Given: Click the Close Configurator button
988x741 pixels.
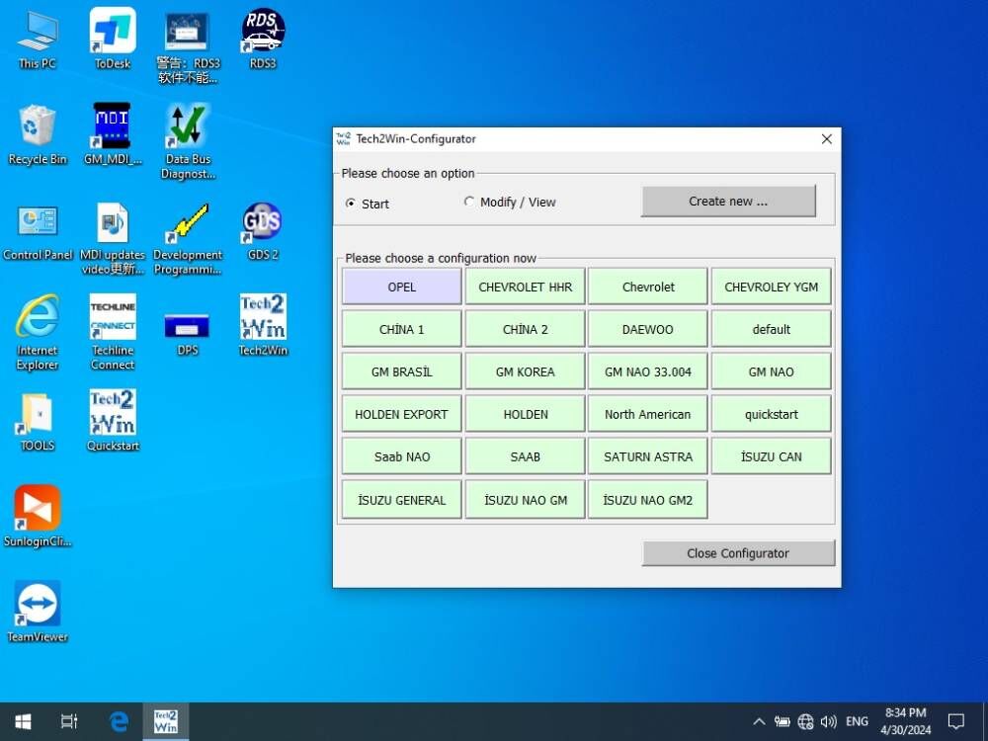Looking at the screenshot, I should pyautogui.click(x=738, y=553).
